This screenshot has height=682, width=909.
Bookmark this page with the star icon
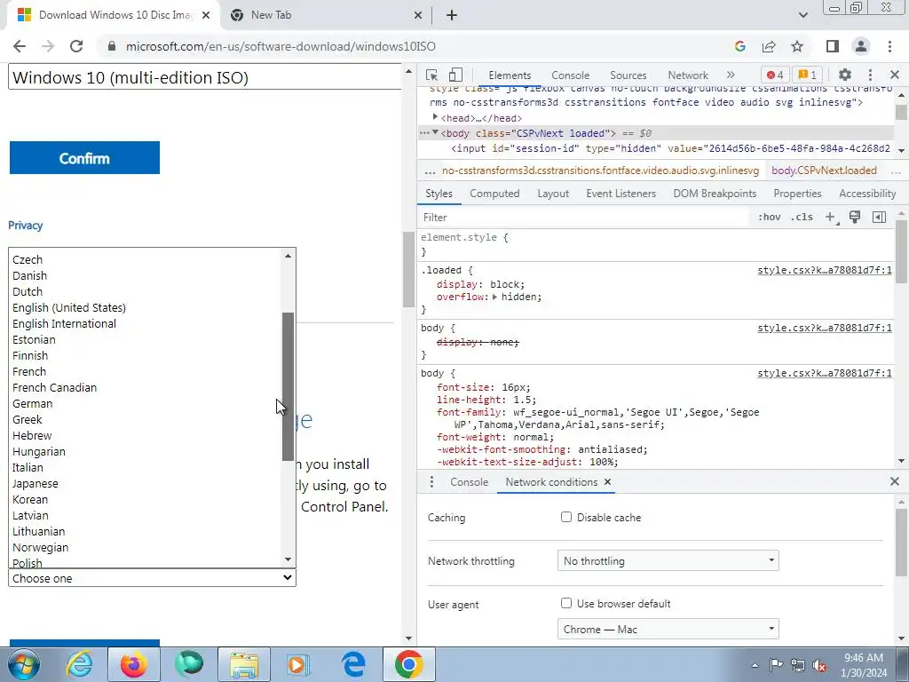click(x=797, y=46)
